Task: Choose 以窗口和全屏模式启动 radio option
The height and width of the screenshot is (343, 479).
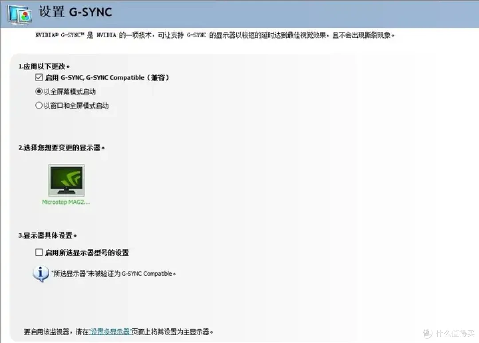Action: (39, 106)
